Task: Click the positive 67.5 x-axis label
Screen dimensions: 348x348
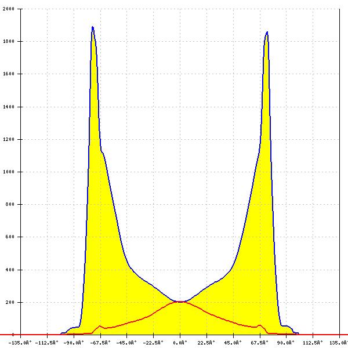Action: (x=259, y=343)
